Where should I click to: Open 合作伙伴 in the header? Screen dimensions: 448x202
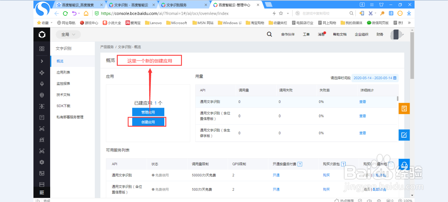click(x=288, y=34)
